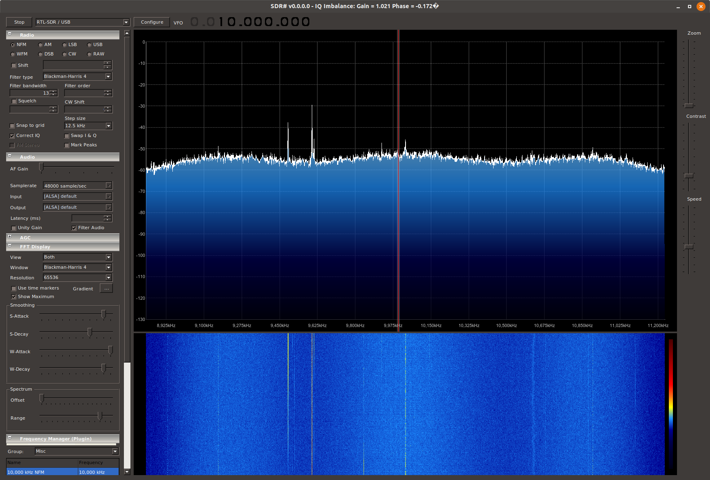Select the WFM radio mode
Screen dimensions: 710x480
(13, 54)
